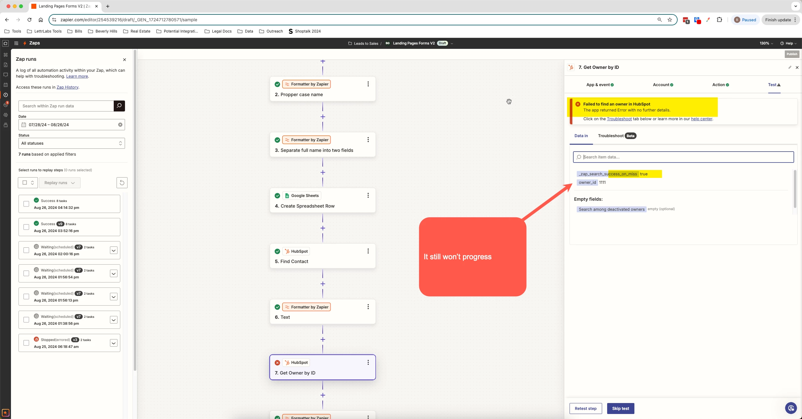This screenshot has width=802, height=419.
Task: Click the Search item data field
Action: point(683,157)
